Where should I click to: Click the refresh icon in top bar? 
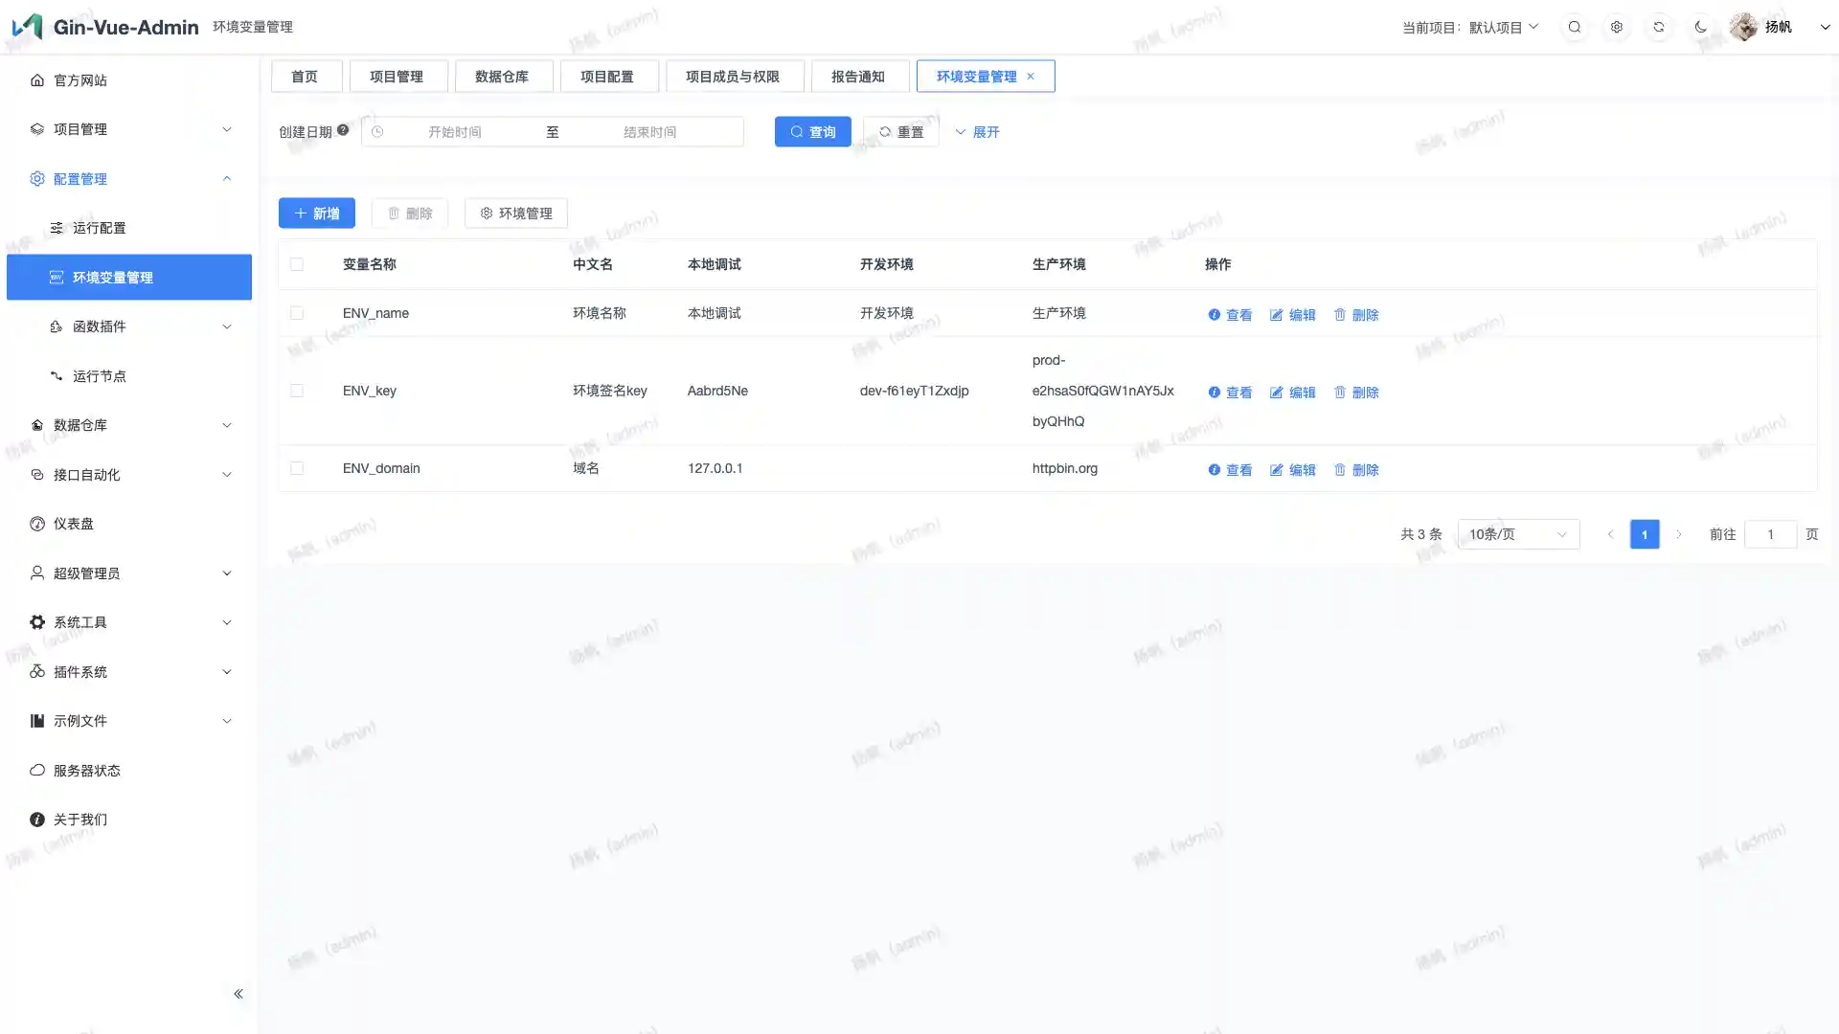[x=1659, y=27]
